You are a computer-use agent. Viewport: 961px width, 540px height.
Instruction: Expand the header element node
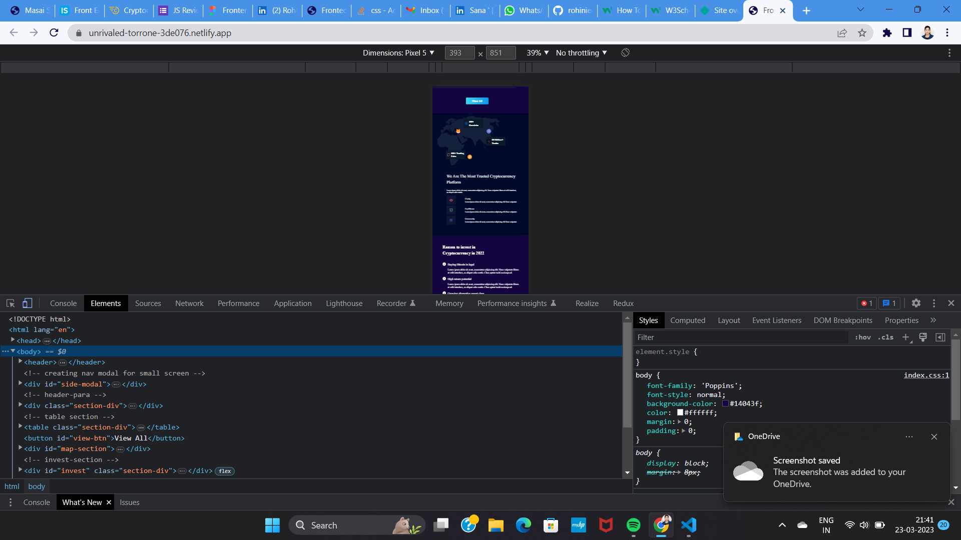point(21,362)
